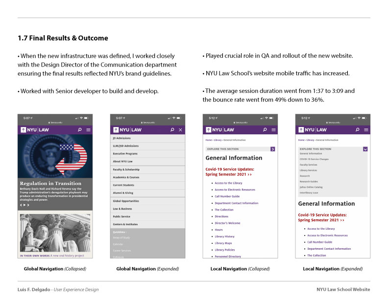Open Covid-19 Service Updates link in Collapsed local phone
388x299 pixels.
point(230,171)
